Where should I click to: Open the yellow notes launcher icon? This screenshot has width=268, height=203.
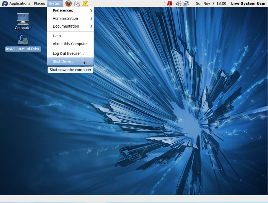[85, 3]
